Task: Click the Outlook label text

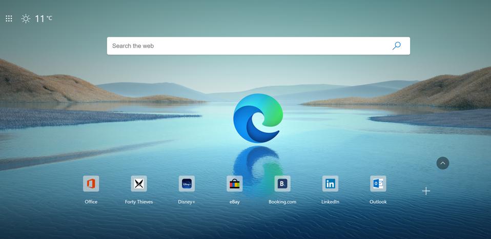Action: (x=378, y=202)
